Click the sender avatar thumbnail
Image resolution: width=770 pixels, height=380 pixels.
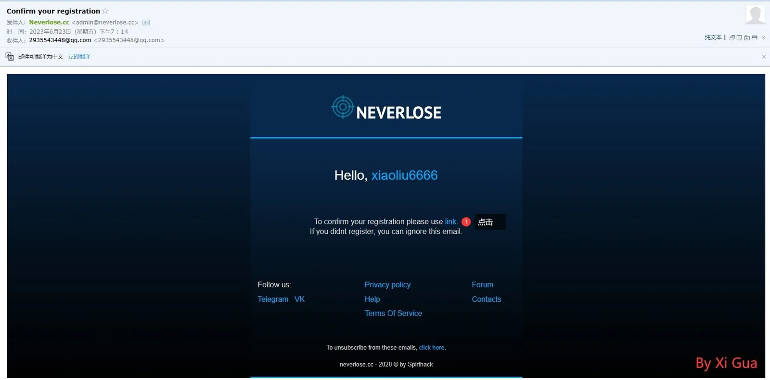(x=755, y=14)
